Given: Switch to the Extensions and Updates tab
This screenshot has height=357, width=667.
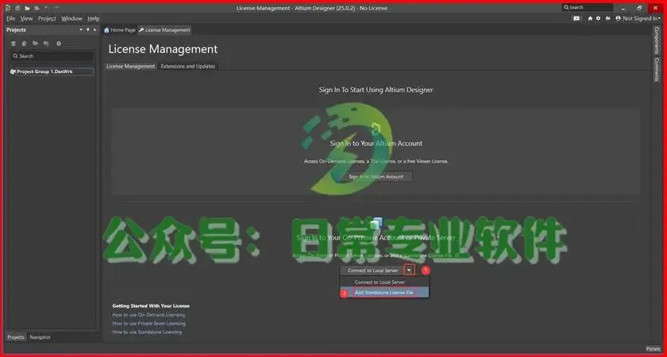Looking at the screenshot, I should pos(187,67).
